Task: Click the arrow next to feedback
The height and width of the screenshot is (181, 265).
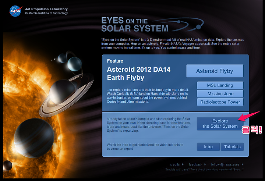Action: click(205, 164)
